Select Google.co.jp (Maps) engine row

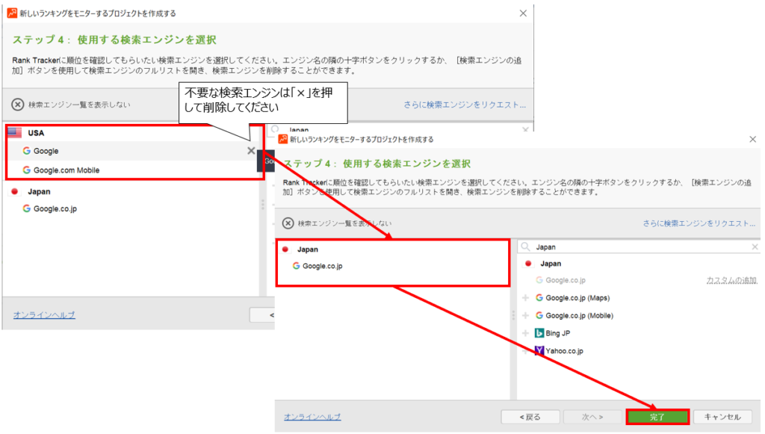coord(573,298)
